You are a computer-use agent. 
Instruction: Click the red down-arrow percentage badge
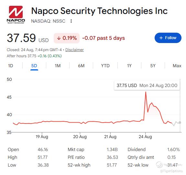coord(67,38)
